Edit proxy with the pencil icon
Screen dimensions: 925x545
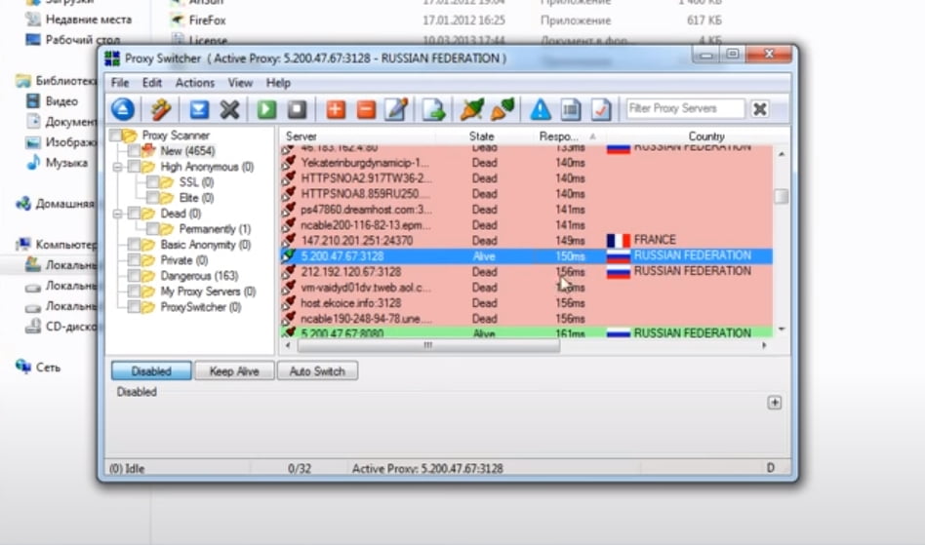(396, 109)
